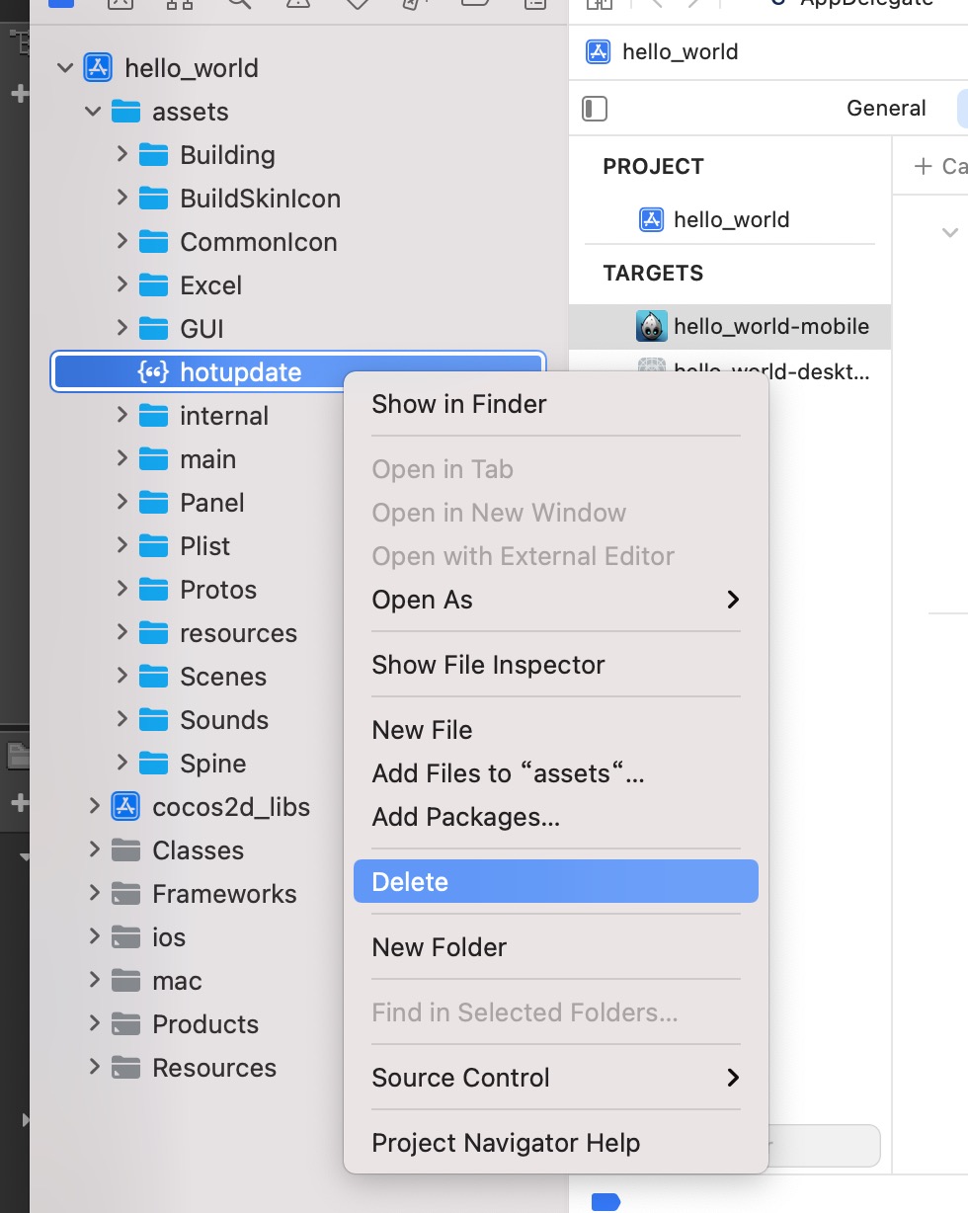Image resolution: width=968 pixels, height=1213 pixels.
Task: Click Add Files to "assets" option
Action: (508, 773)
